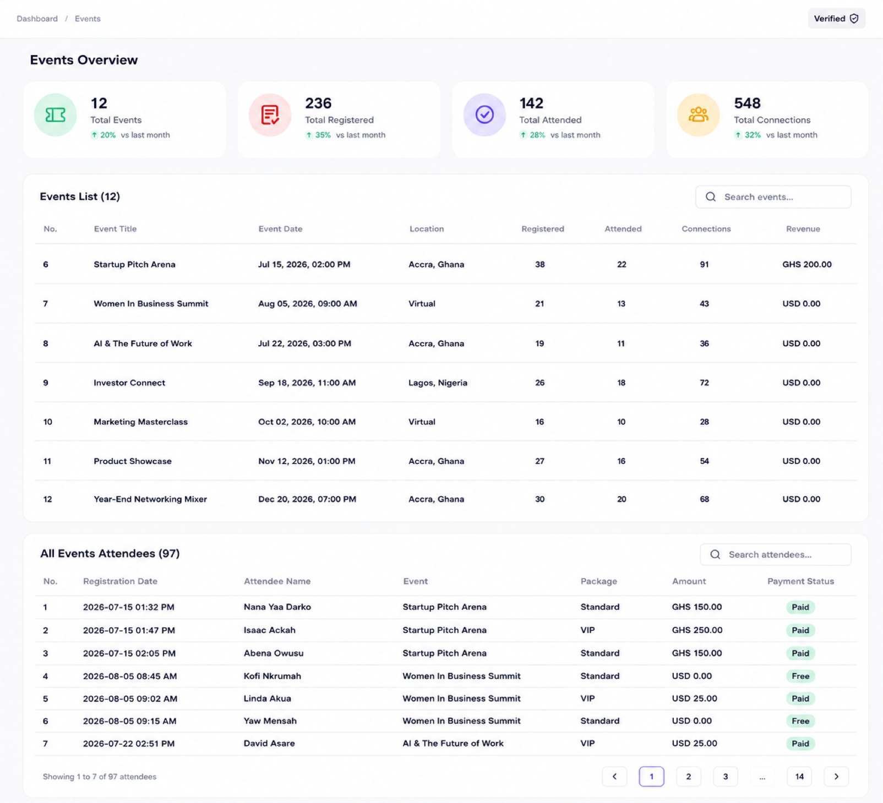Open the Dashboard breadcrumb link
Screen dimensions: 883x803
click(x=37, y=19)
